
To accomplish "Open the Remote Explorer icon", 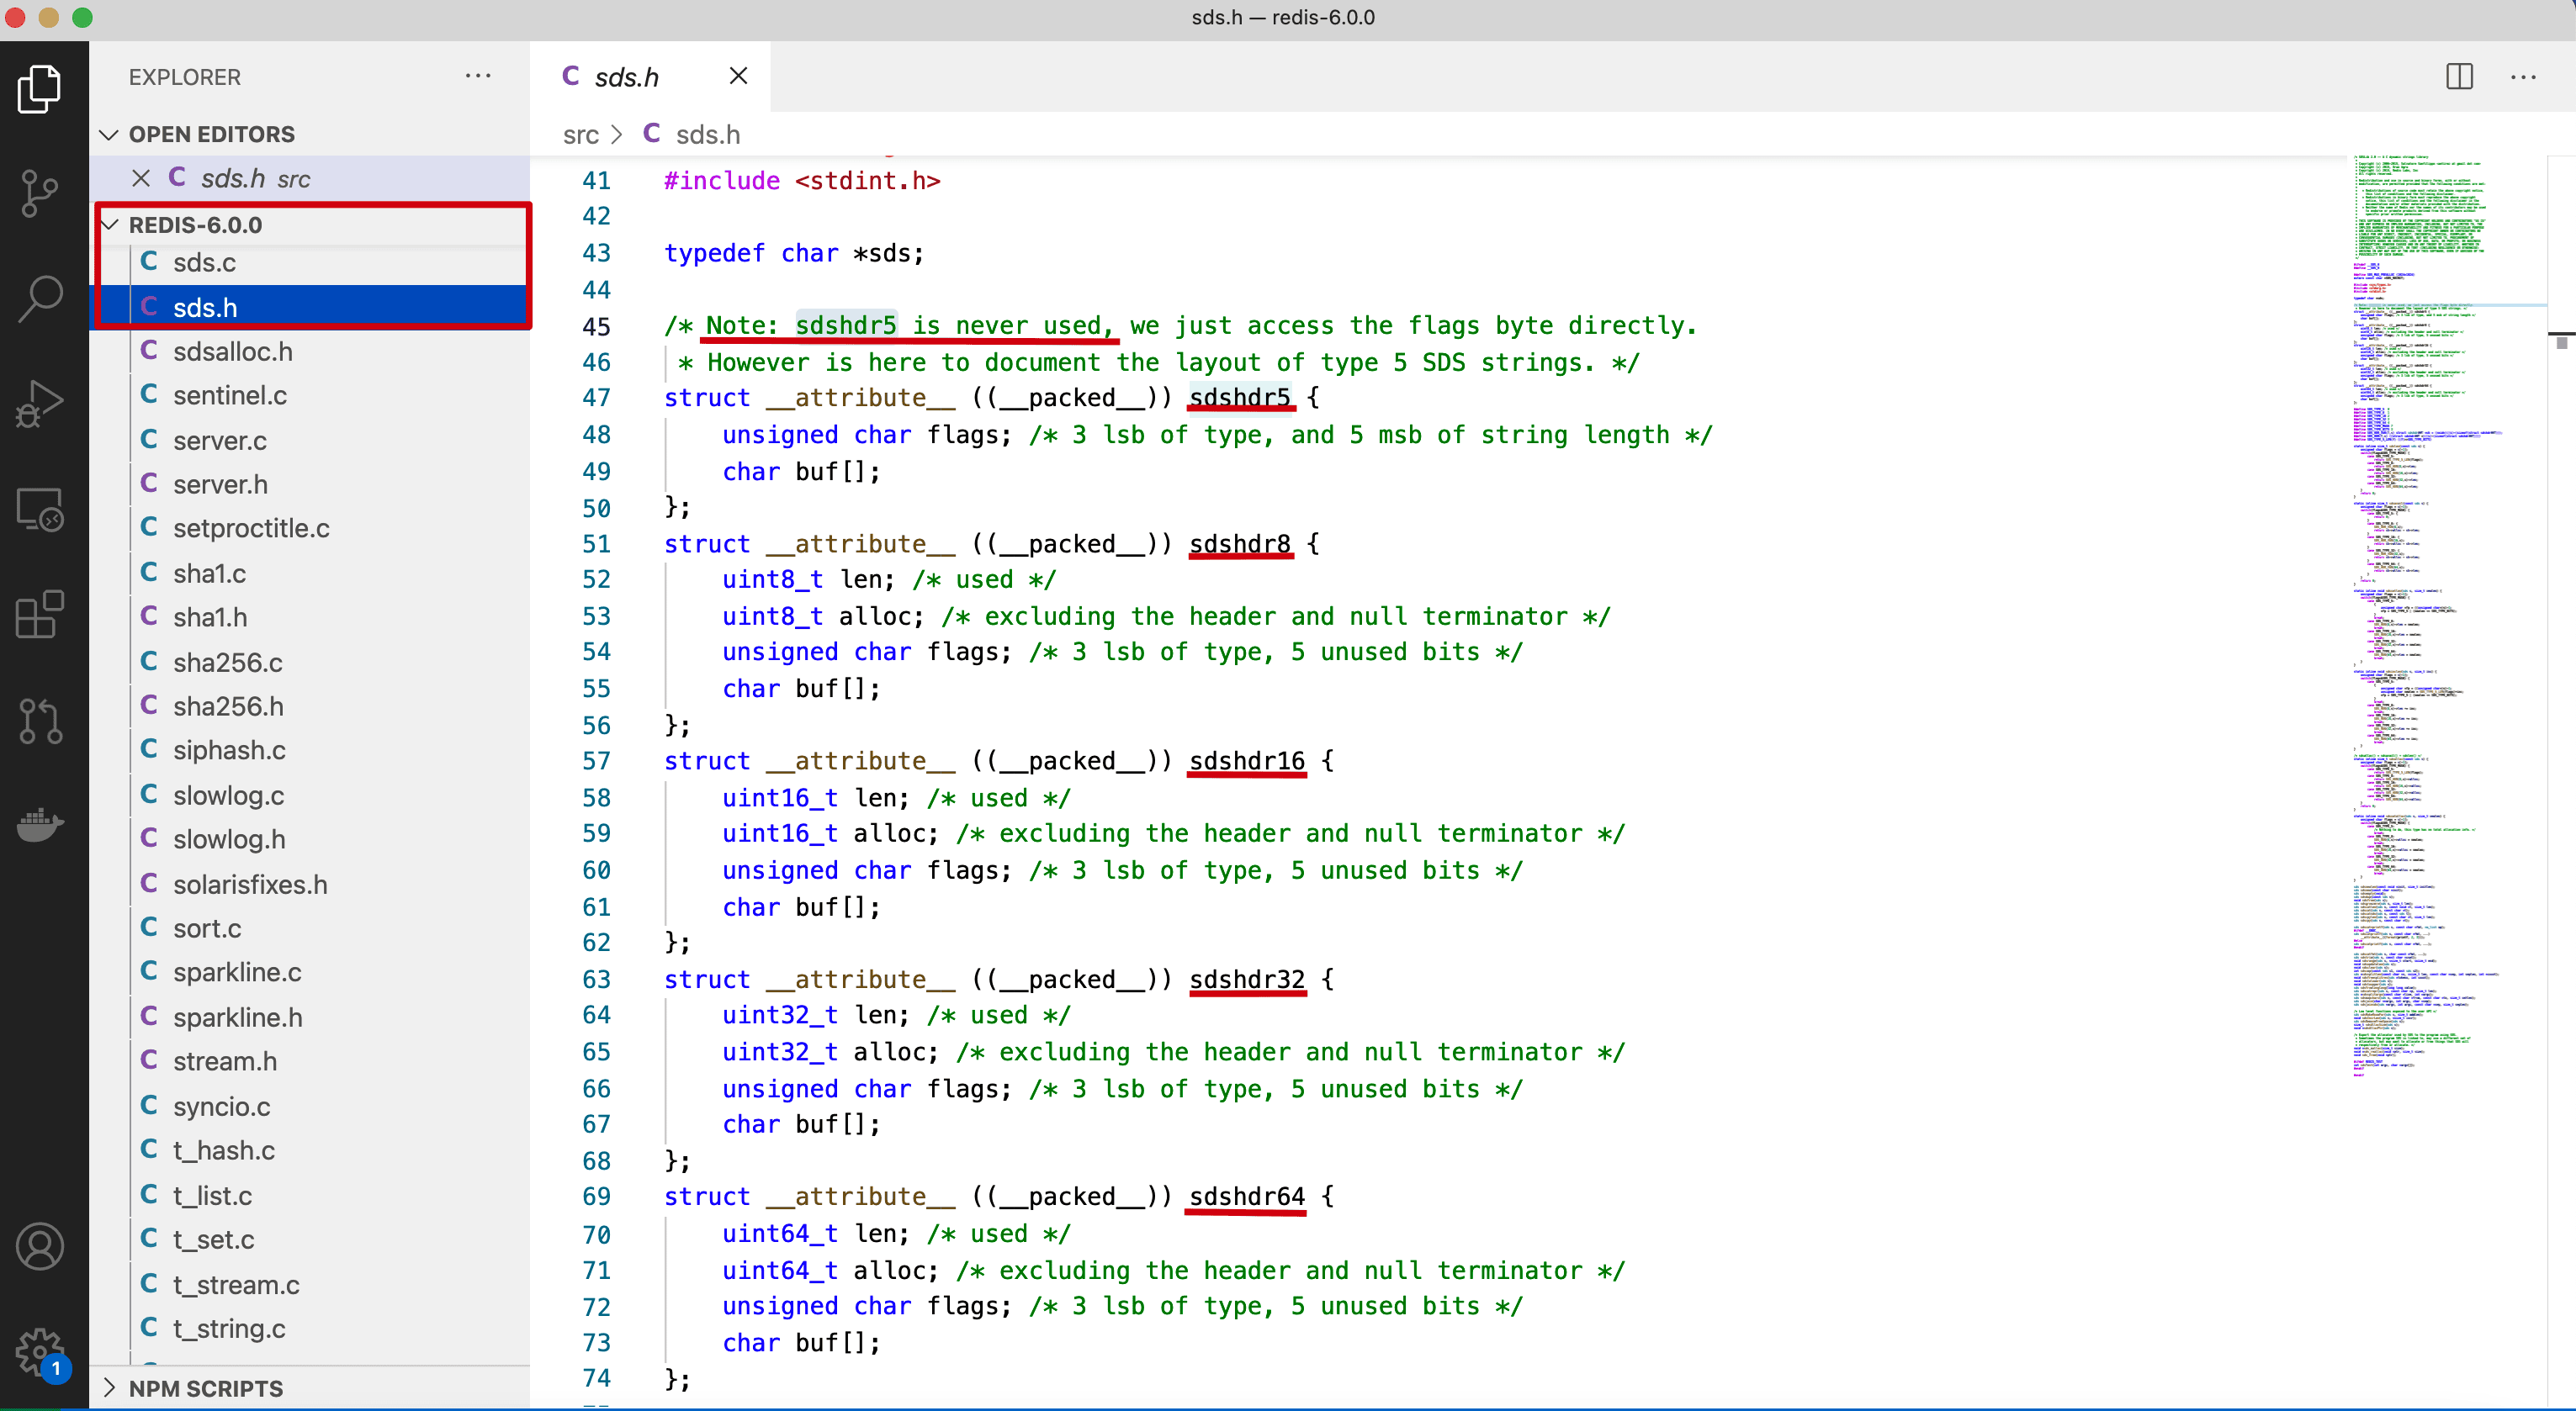I will (40, 510).
